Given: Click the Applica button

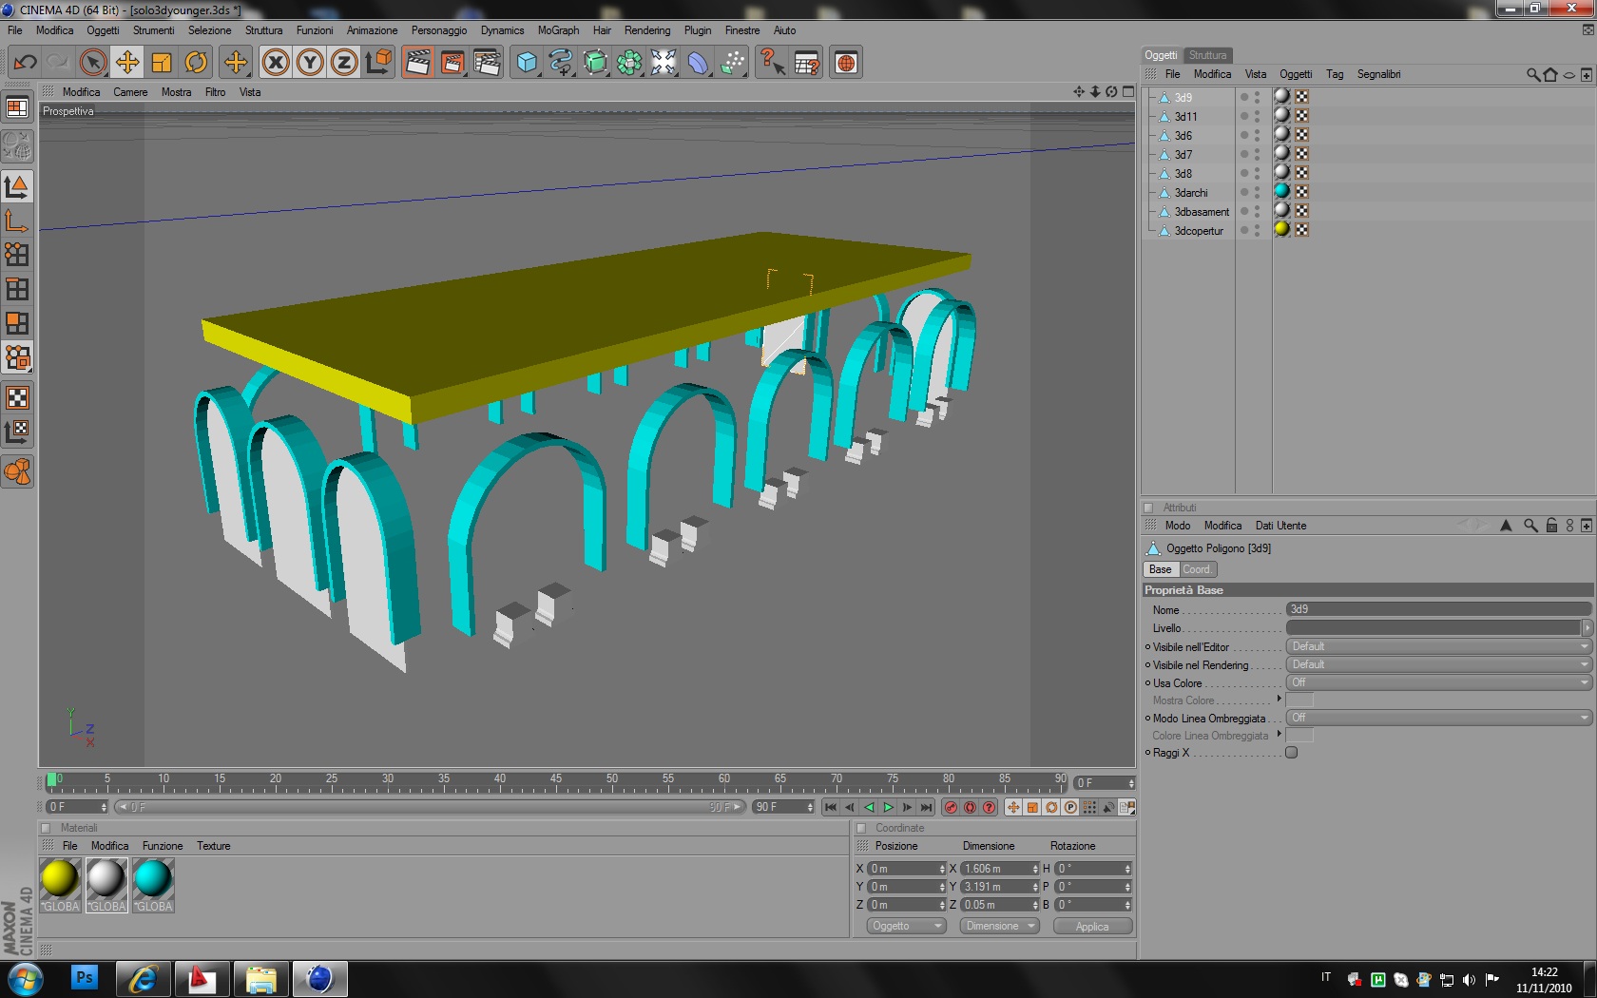Looking at the screenshot, I should tap(1092, 926).
